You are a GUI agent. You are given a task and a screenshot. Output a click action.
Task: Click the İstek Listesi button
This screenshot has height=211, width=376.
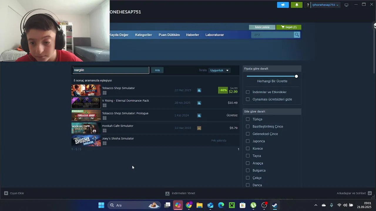tap(262, 27)
